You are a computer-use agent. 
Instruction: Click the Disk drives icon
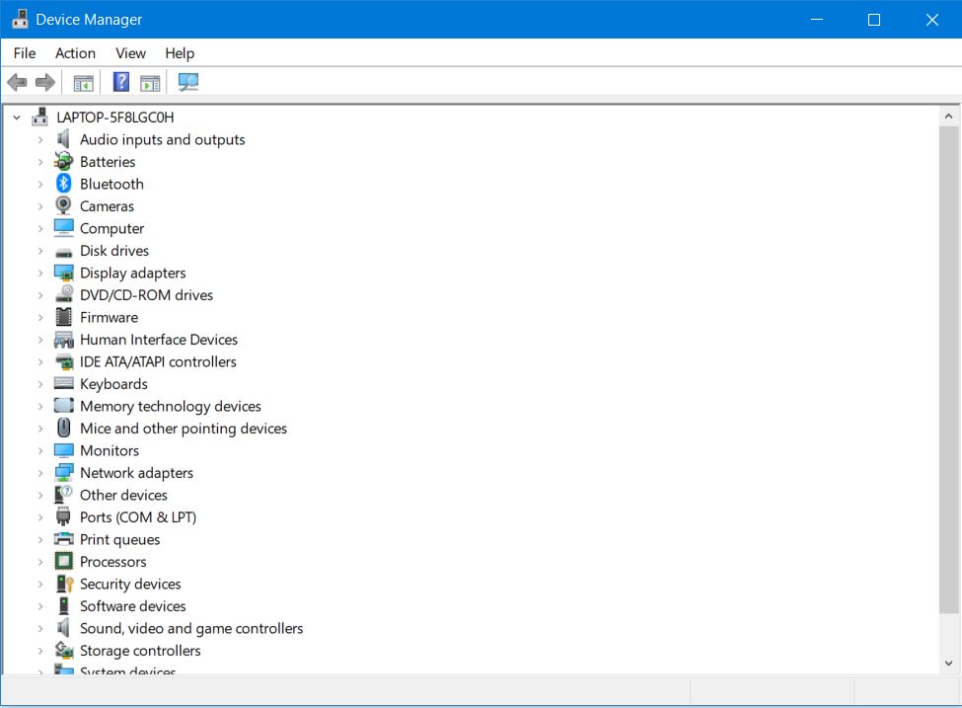(64, 252)
